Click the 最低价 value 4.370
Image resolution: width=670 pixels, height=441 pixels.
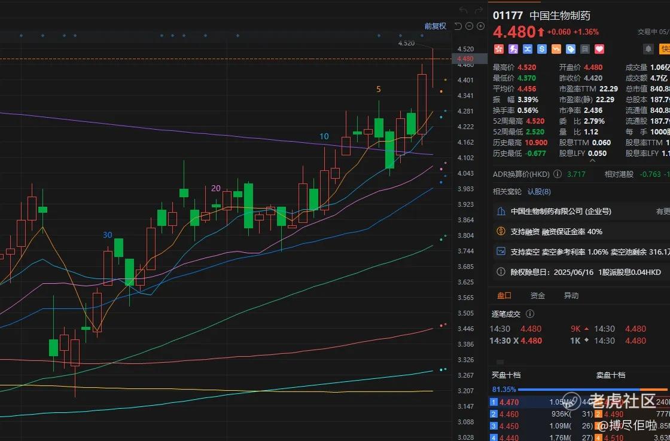[526, 78]
